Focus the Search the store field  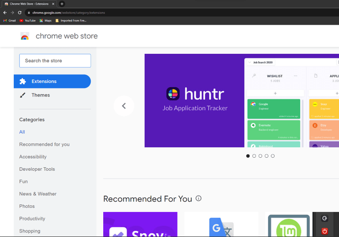tap(55, 61)
